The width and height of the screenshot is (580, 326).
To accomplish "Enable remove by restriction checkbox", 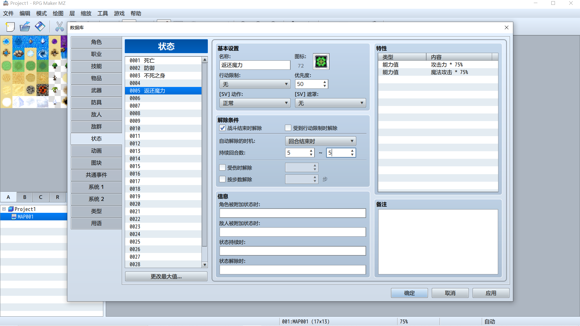I will click(x=288, y=128).
